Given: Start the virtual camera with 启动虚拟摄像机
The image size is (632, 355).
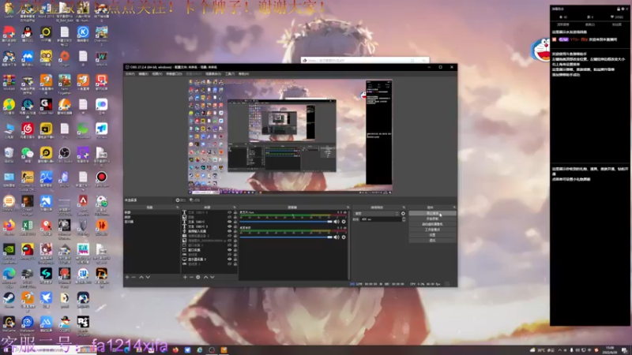Looking at the screenshot, I should coord(432,224).
